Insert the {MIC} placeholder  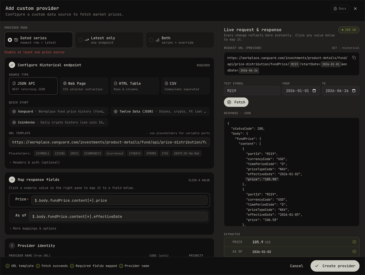(75, 153)
